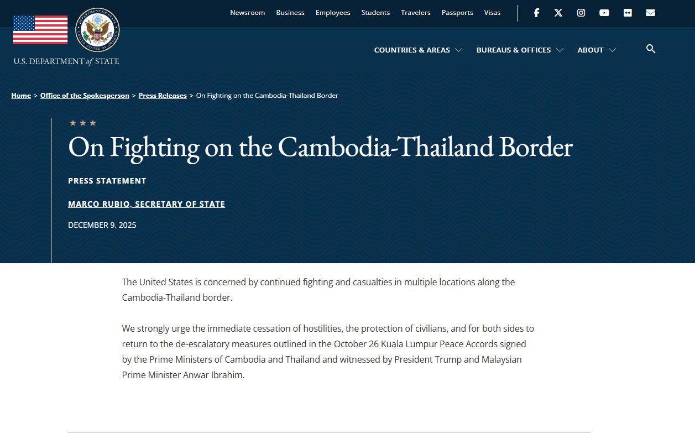Select Passports in the top navigation
The height and width of the screenshot is (439, 695).
point(457,13)
